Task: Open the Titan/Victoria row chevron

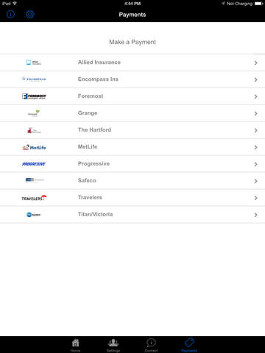Action: (256, 215)
